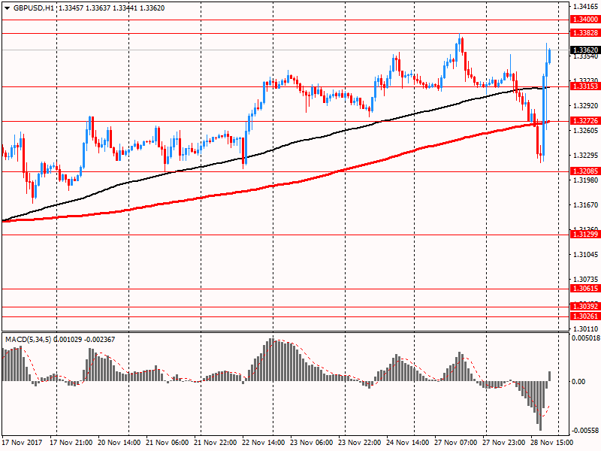Click the 1.33153 horizontal level label
The height and width of the screenshot is (451, 601).
(585, 86)
